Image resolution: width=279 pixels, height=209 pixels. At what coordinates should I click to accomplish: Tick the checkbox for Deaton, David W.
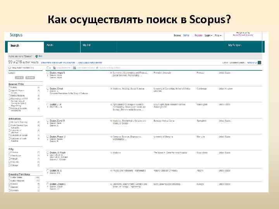[48, 121]
